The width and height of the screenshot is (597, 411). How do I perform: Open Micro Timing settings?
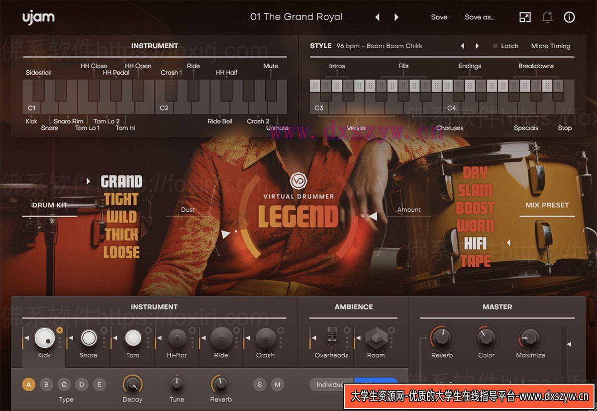(x=551, y=46)
